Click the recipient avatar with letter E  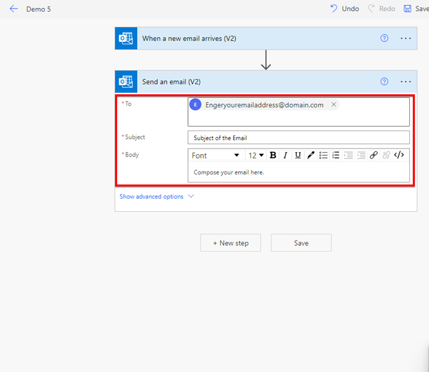click(x=195, y=105)
